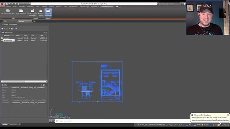Open status bar customization menu icon
230x129 pixels.
228,125
